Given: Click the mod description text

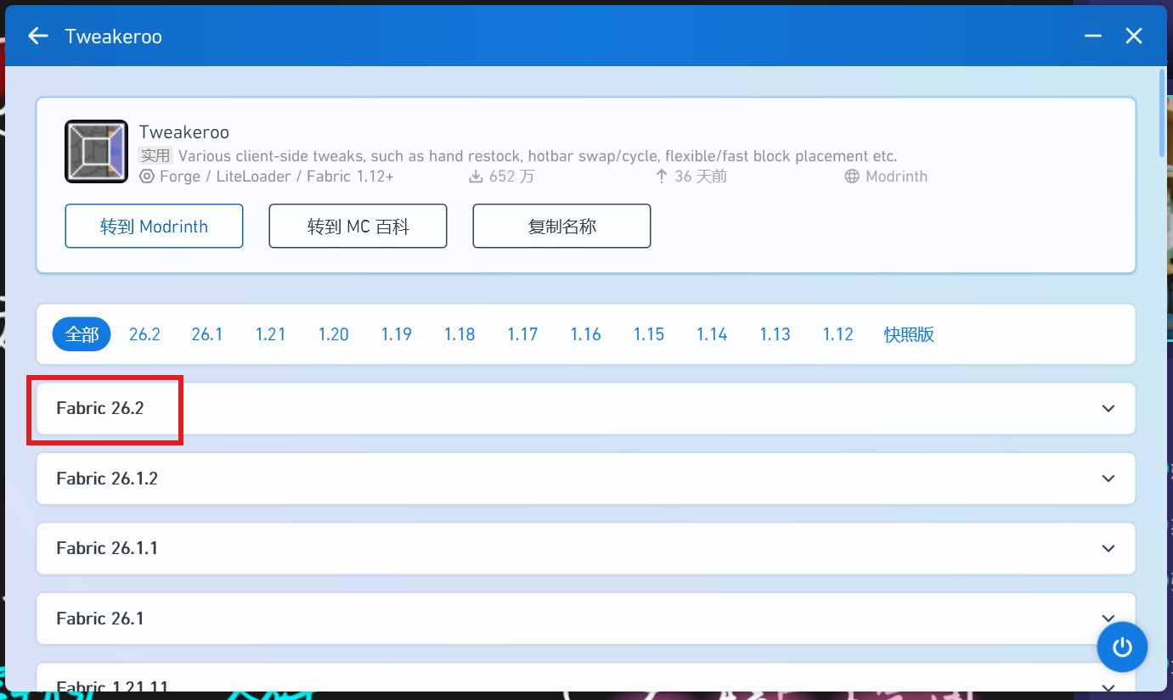Looking at the screenshot, I should (538, 156).
